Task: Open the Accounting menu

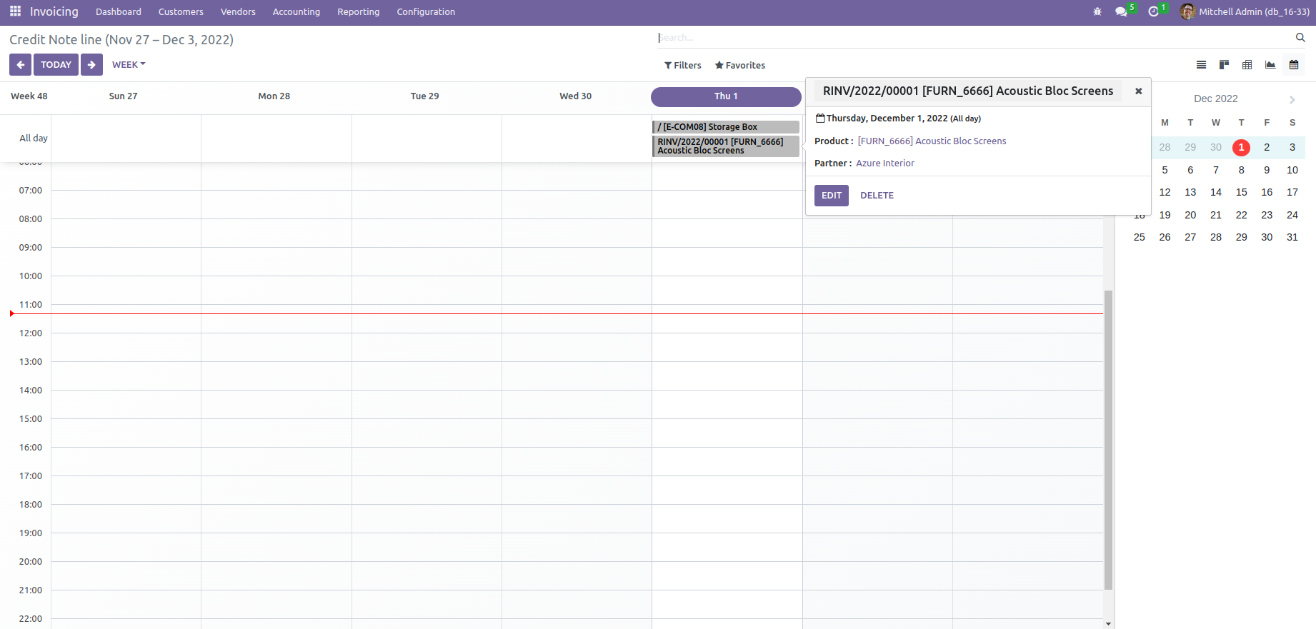Action: coord(296,12)
